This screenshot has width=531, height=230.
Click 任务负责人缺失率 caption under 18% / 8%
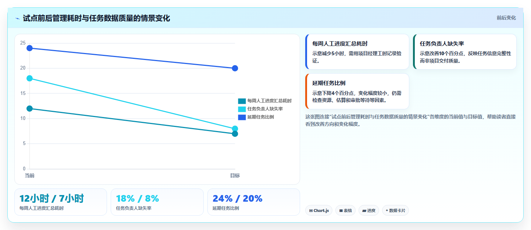pyautogui.click(x=133, y=208)
